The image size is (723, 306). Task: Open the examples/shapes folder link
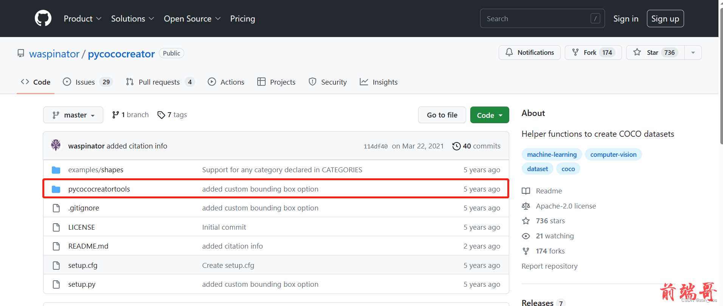click(x=96, y=170)
